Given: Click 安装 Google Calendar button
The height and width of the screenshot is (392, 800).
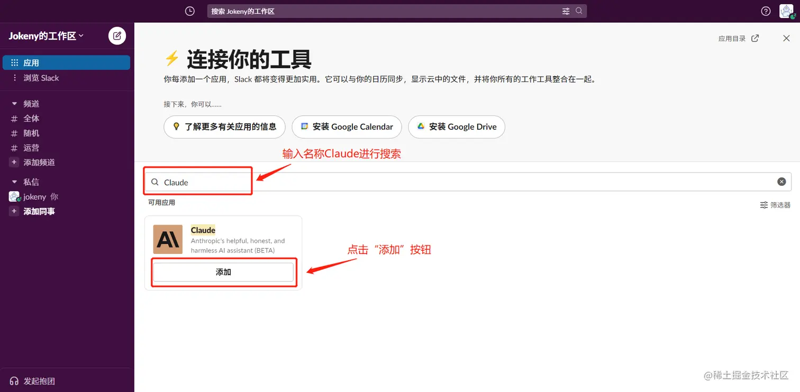Looking at the screenshot, I should (347, 127).
